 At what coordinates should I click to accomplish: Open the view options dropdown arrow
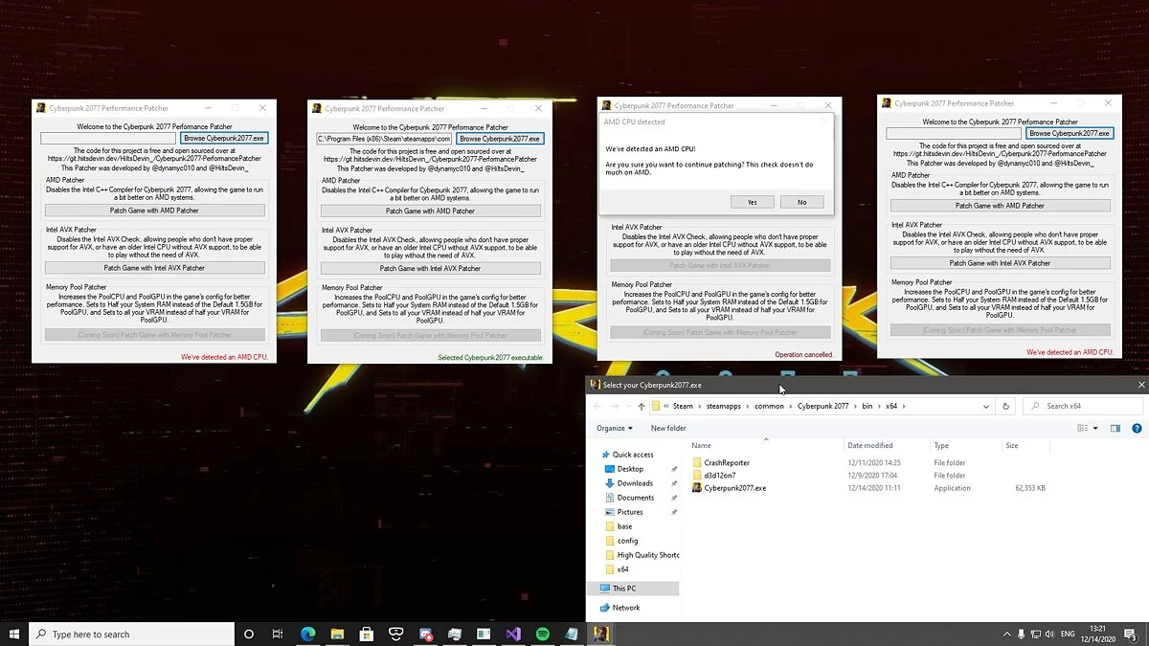(1095, 428)
